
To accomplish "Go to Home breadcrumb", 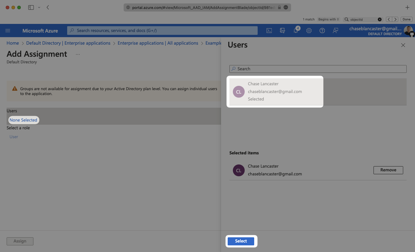I will [x=13, y=43].
